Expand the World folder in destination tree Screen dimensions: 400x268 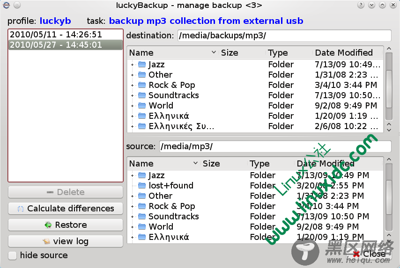(x=132, y=106)
